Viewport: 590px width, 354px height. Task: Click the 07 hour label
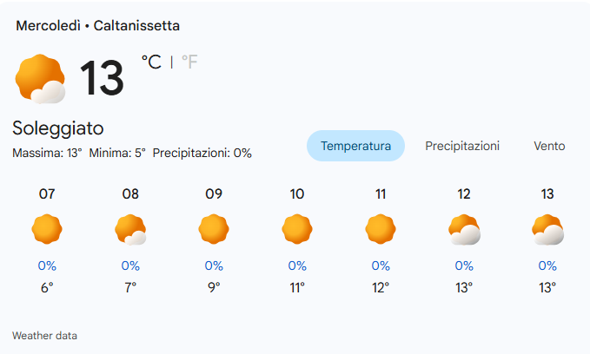(x=47, y=194)
